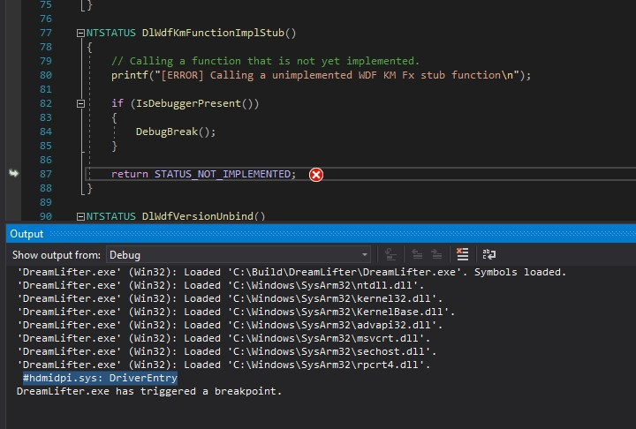Click the printf statement on line 80

(x=321, y=75)
